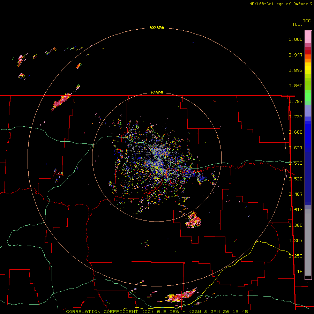Pick the pink swatch atop the color bar

(308, 37)
